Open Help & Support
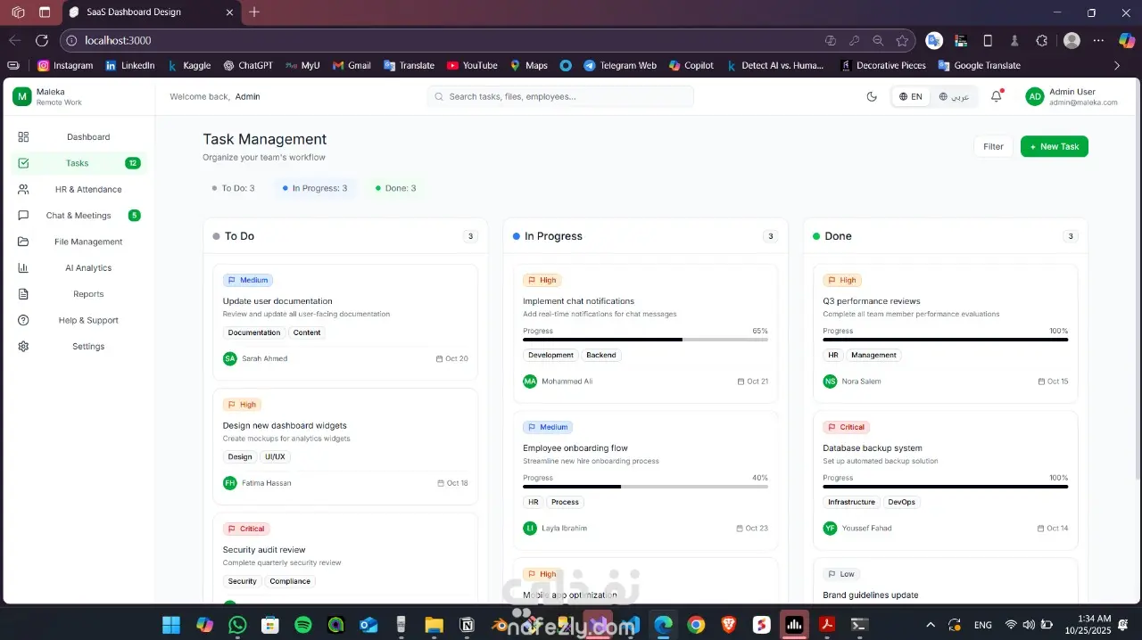 click(78, 320)
